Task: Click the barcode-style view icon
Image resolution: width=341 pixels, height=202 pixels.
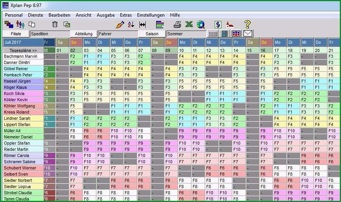Action: (213, 33)
